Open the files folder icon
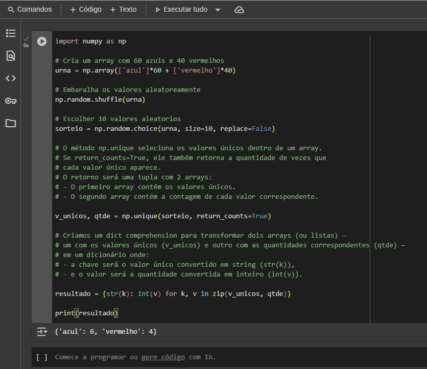The width and height of the screenshot is (427, 369). click(x=11, y=123)
